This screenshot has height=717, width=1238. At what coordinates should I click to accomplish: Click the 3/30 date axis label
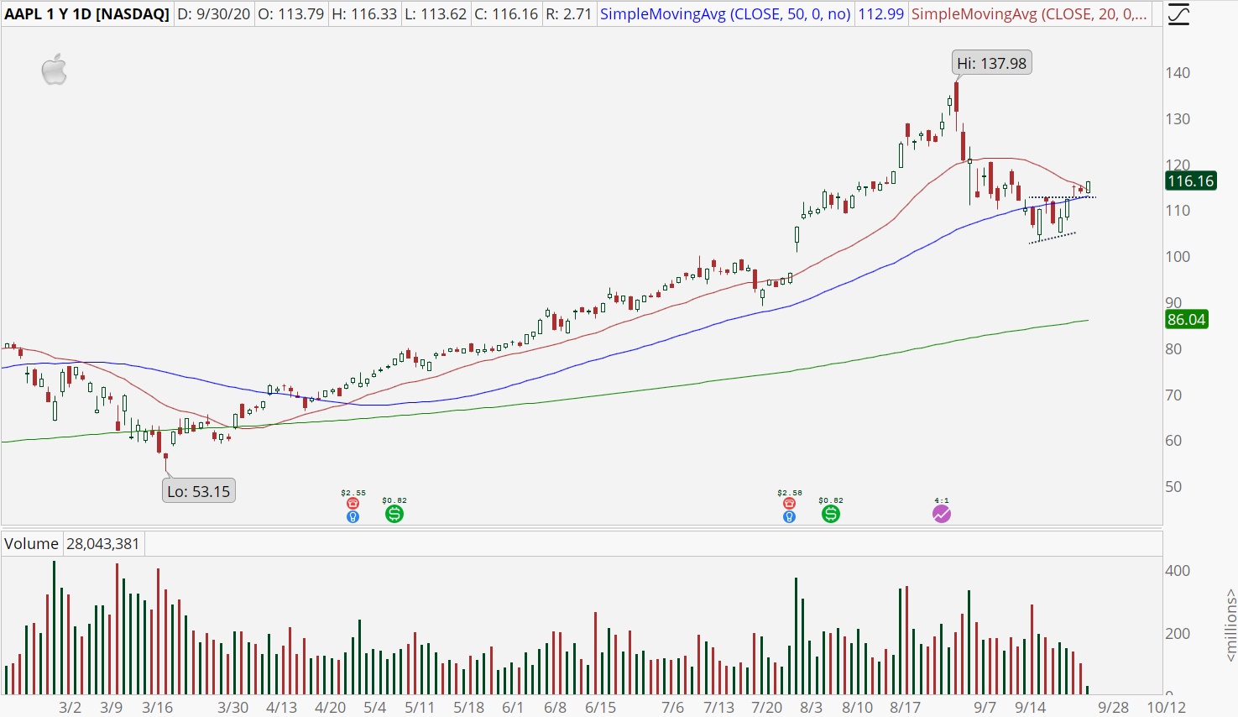(233, 707)
